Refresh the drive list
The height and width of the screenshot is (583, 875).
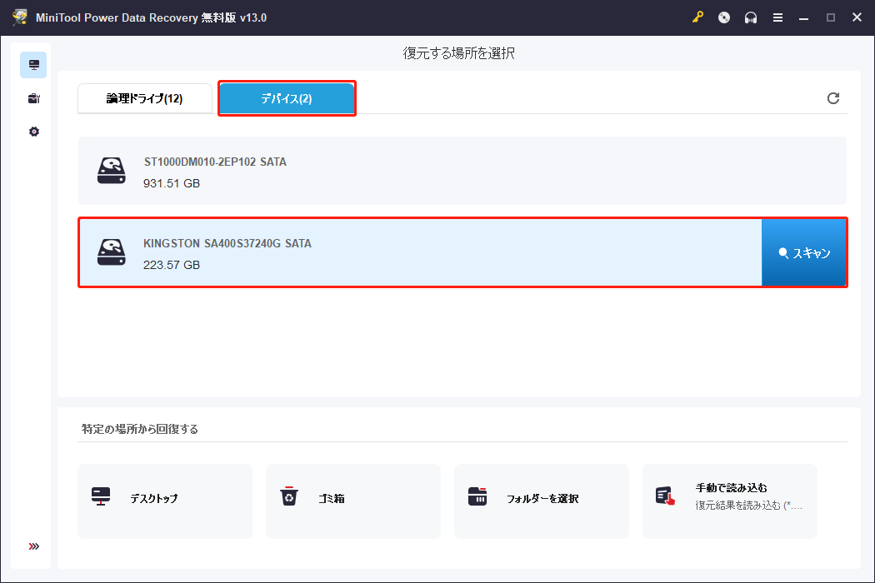[833, 98]
